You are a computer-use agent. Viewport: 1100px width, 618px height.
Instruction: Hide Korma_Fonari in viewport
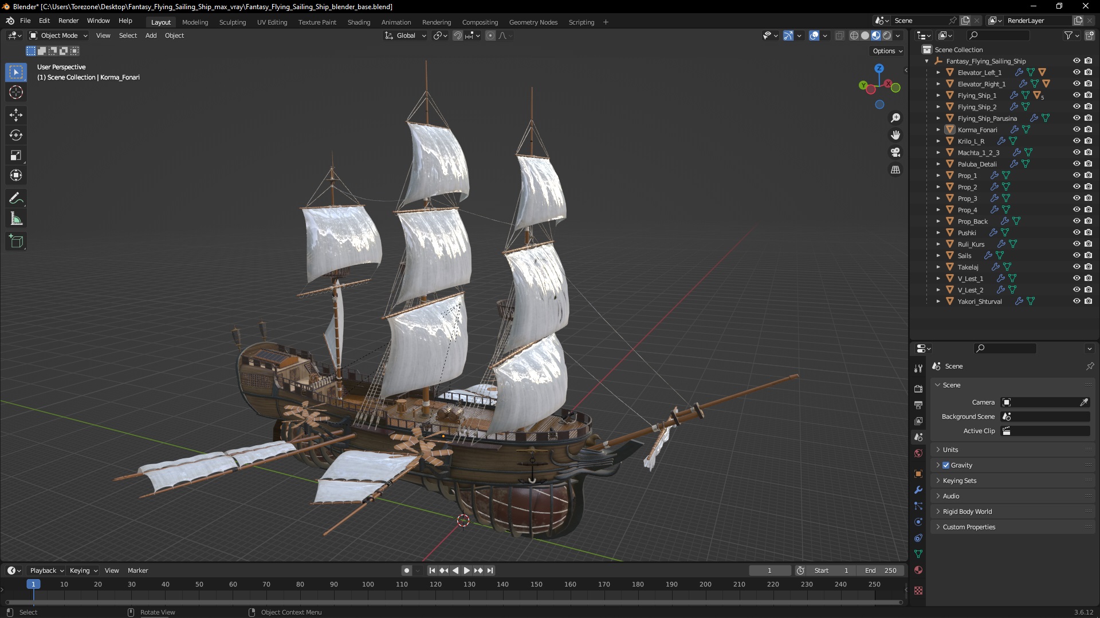coord(1077,129)
